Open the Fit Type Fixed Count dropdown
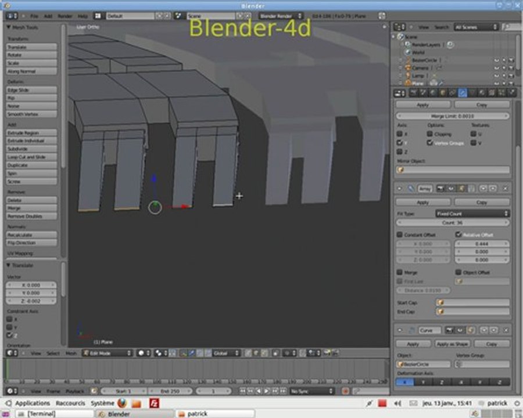The height and width of the screenshot is (418, 523). click(x=472, y=213)
